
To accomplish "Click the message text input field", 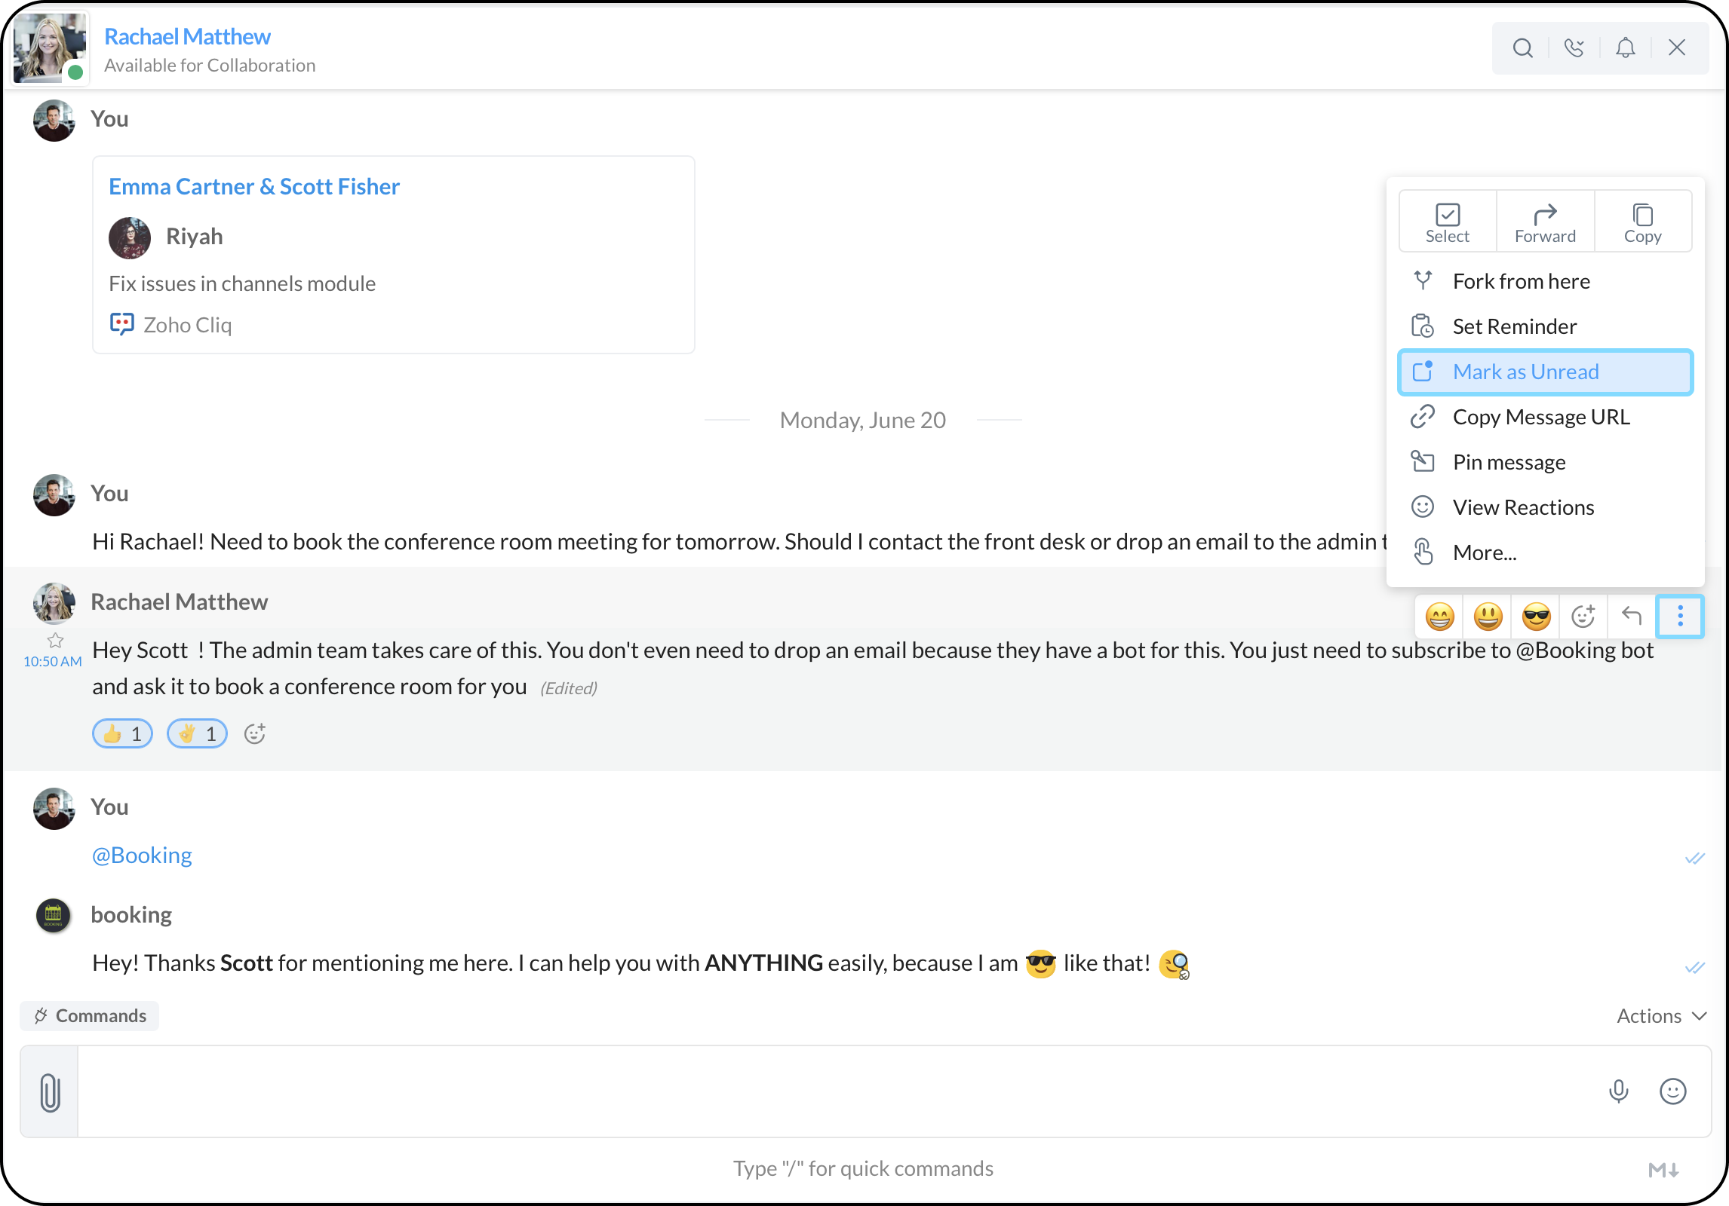I will pyautogui.click(x=830, y=1091).
